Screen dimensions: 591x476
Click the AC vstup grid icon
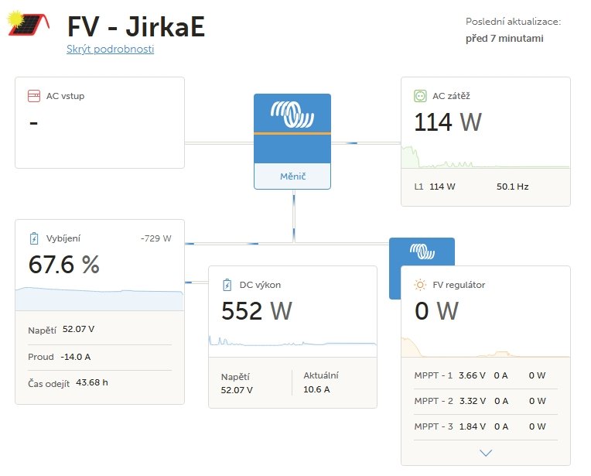(34, 96)
